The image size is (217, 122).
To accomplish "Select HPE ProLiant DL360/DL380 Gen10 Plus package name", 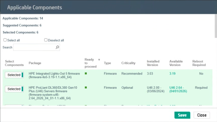I will click(53, 93).
